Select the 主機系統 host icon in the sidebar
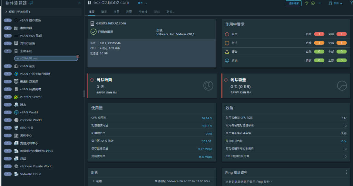The height and width of the screenshot is (186, 353). point(16,51)
